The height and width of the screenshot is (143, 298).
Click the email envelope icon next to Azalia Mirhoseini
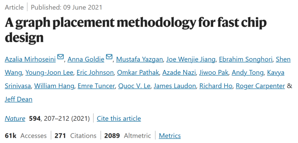[60, 57]
